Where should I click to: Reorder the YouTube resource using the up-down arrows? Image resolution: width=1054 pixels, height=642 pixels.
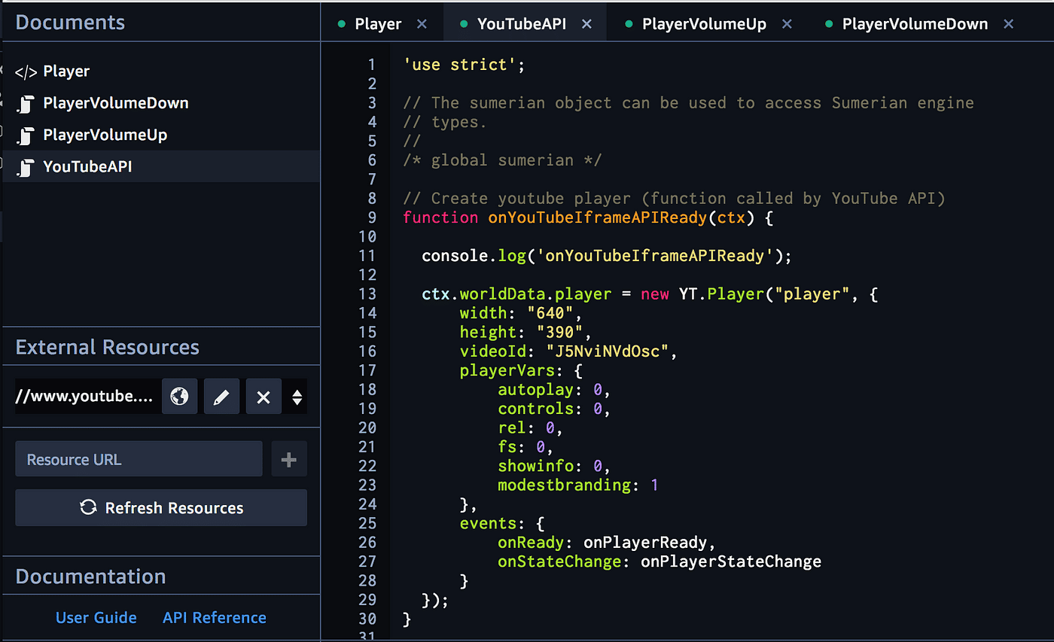tap(297, 397)
